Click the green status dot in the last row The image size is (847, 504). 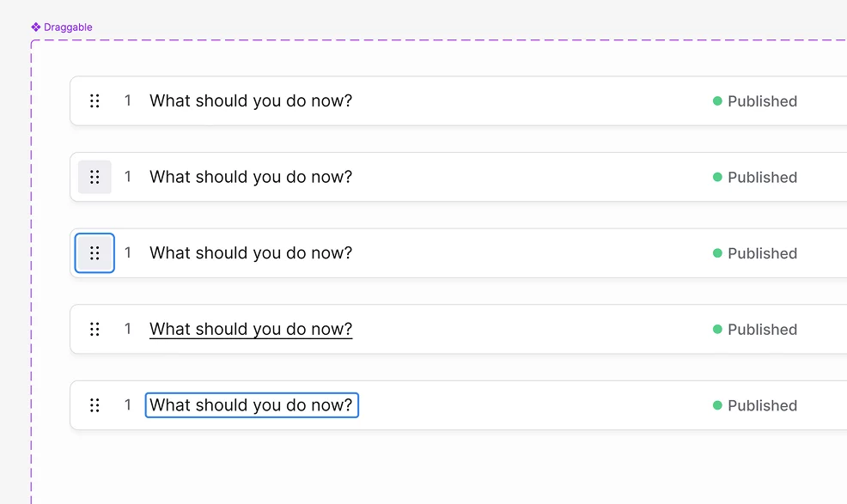click(717, 405)
